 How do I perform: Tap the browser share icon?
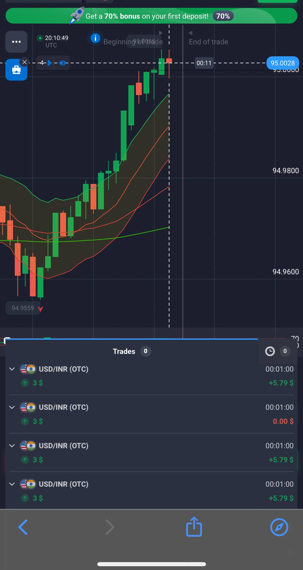click(194, 527)
